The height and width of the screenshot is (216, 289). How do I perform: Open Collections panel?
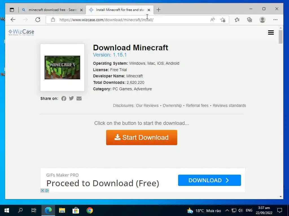point(249,20)
